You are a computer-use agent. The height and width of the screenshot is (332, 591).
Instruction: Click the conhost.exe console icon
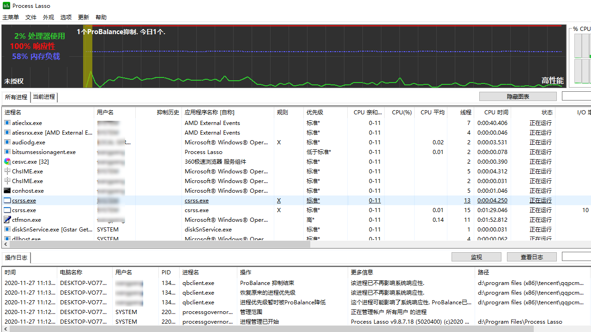7,190
